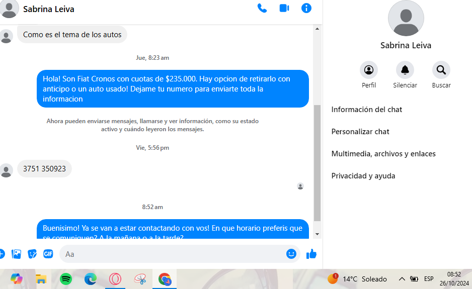
Task: Click the Silenciar bell icon
Action: 405,70
